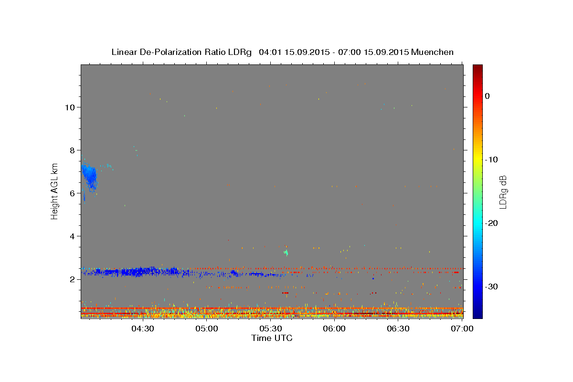The width and height of the screenshot is (573, 382).
Task: Click the dark blue bottom of the colorbar
Action: (x=477, y=314)
